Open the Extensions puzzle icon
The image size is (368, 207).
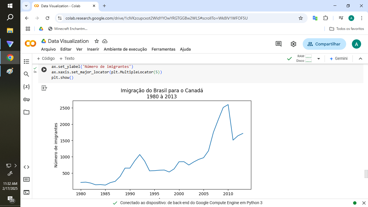(325, 18)
